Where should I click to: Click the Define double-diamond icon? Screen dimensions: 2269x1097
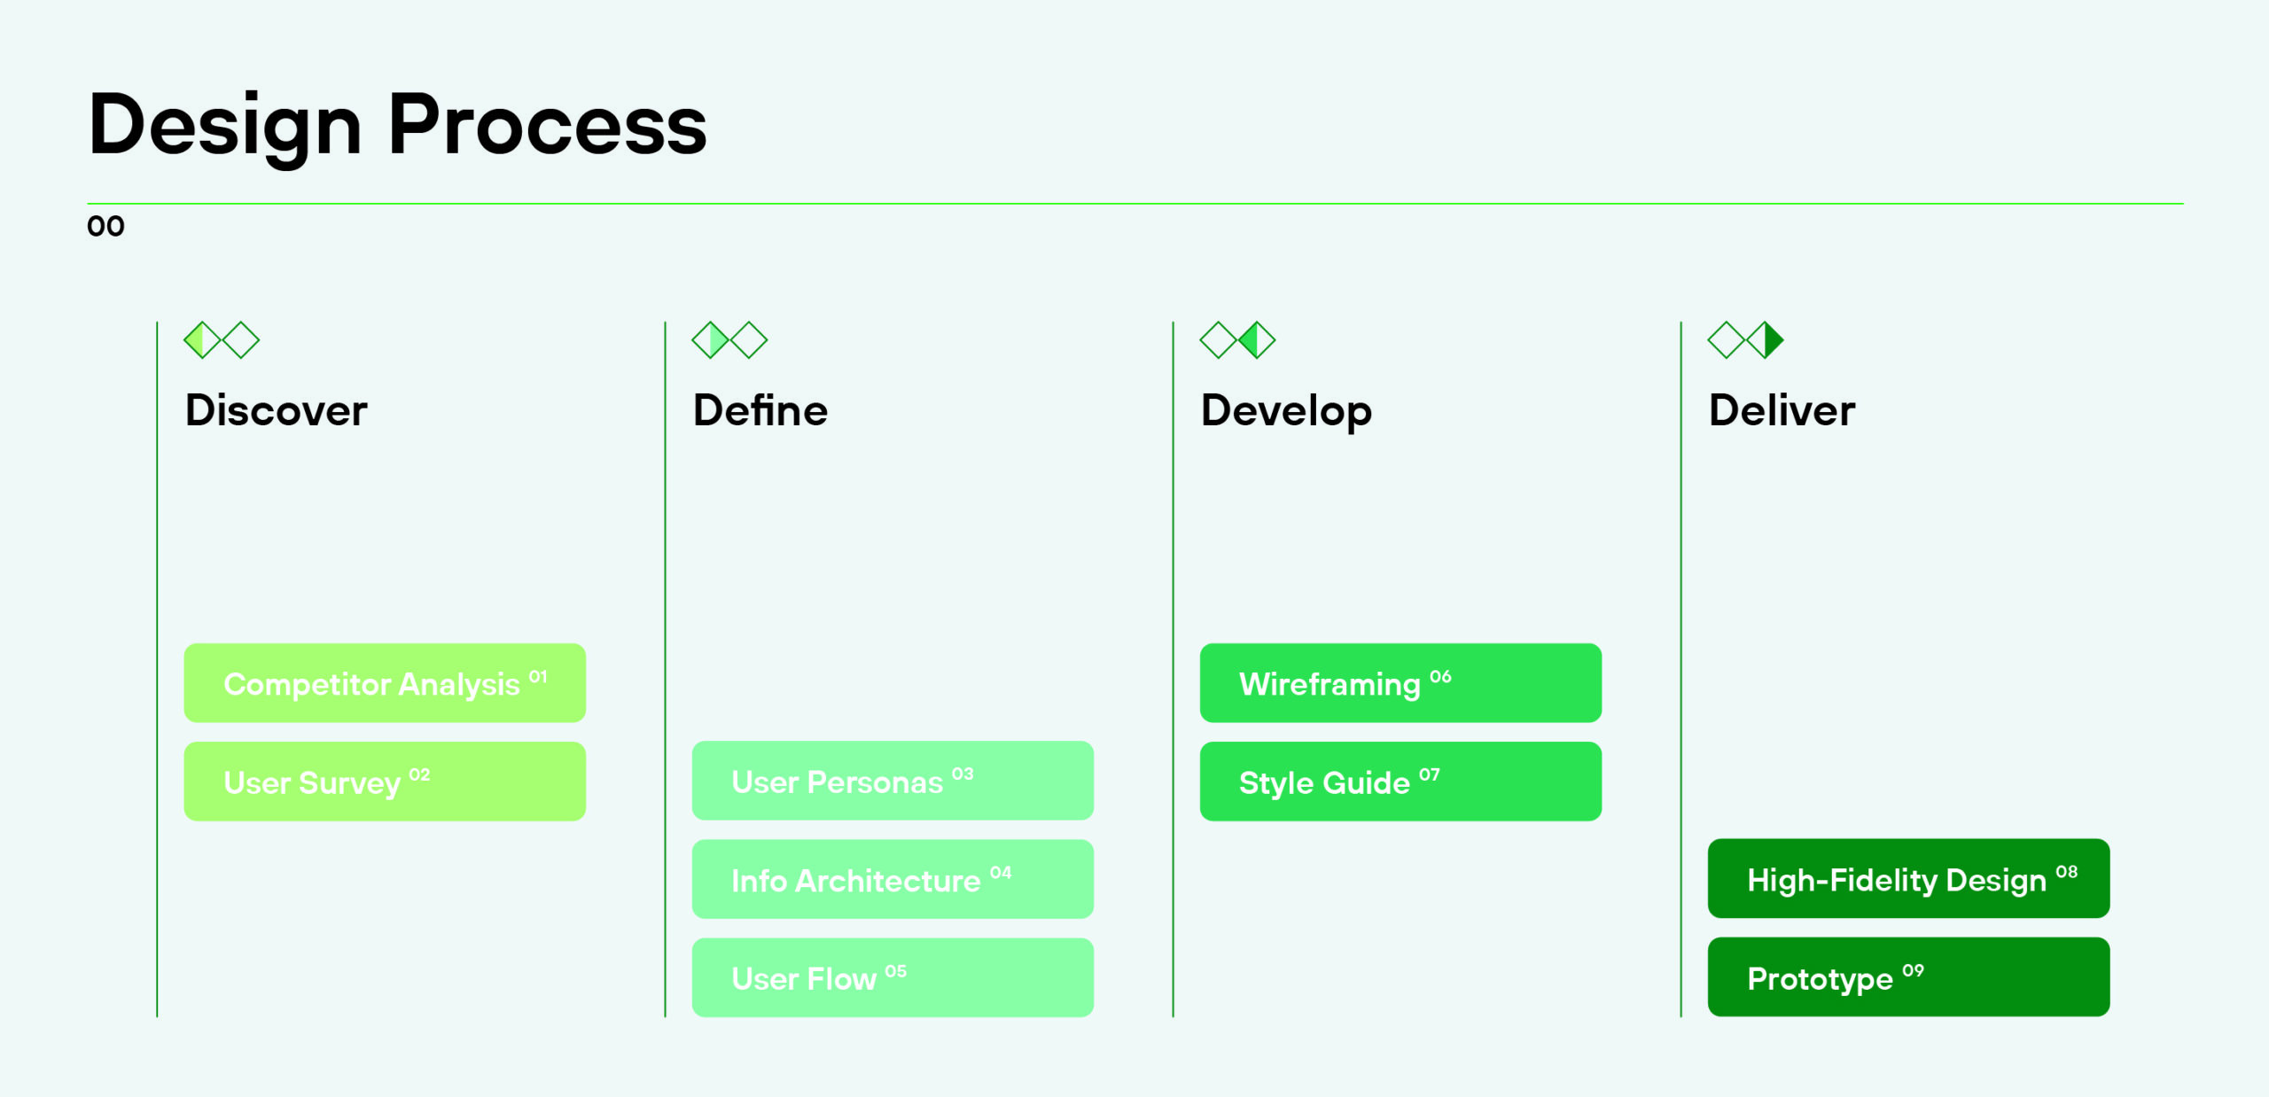click(729, 340)
